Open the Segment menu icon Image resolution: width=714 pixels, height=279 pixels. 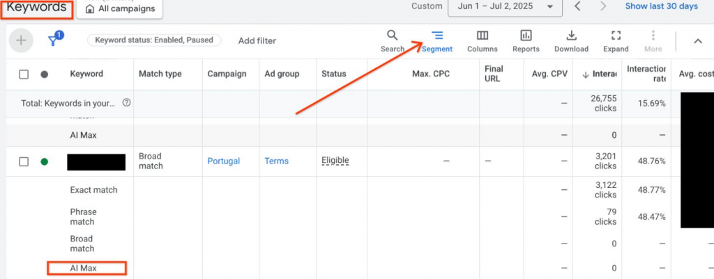(x=437, y=35)
